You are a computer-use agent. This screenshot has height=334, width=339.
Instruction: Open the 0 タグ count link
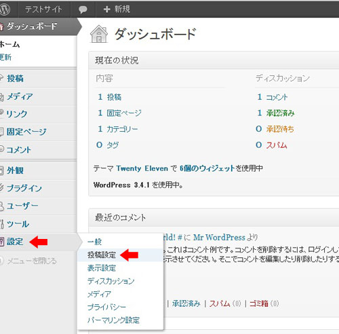(x=108, y=145)
